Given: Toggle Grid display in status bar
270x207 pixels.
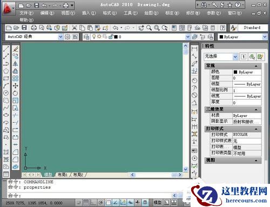Looking at the screenshot, I should (86, 203).
